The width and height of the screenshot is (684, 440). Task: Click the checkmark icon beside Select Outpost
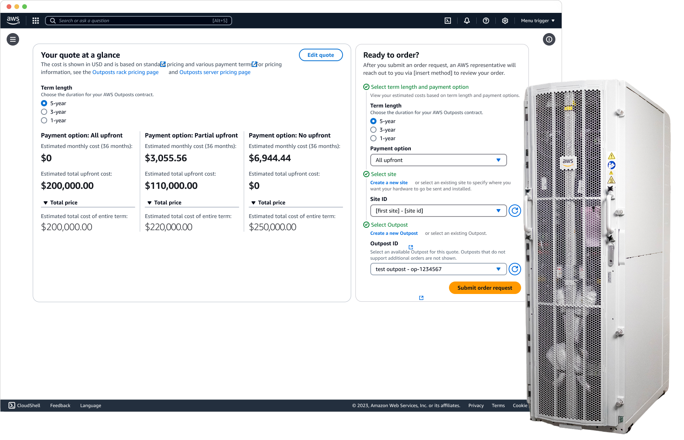point(366,225)
